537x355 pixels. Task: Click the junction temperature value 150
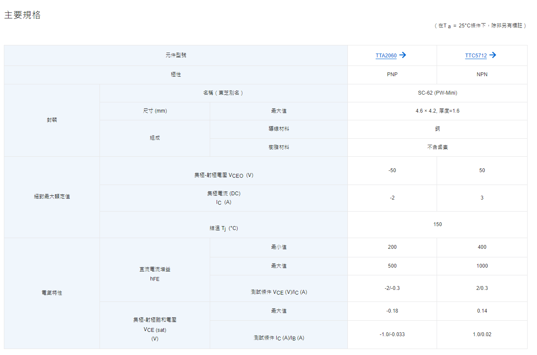point(437,224)
